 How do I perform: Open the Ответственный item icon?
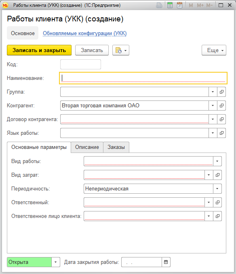coord(217,202)
